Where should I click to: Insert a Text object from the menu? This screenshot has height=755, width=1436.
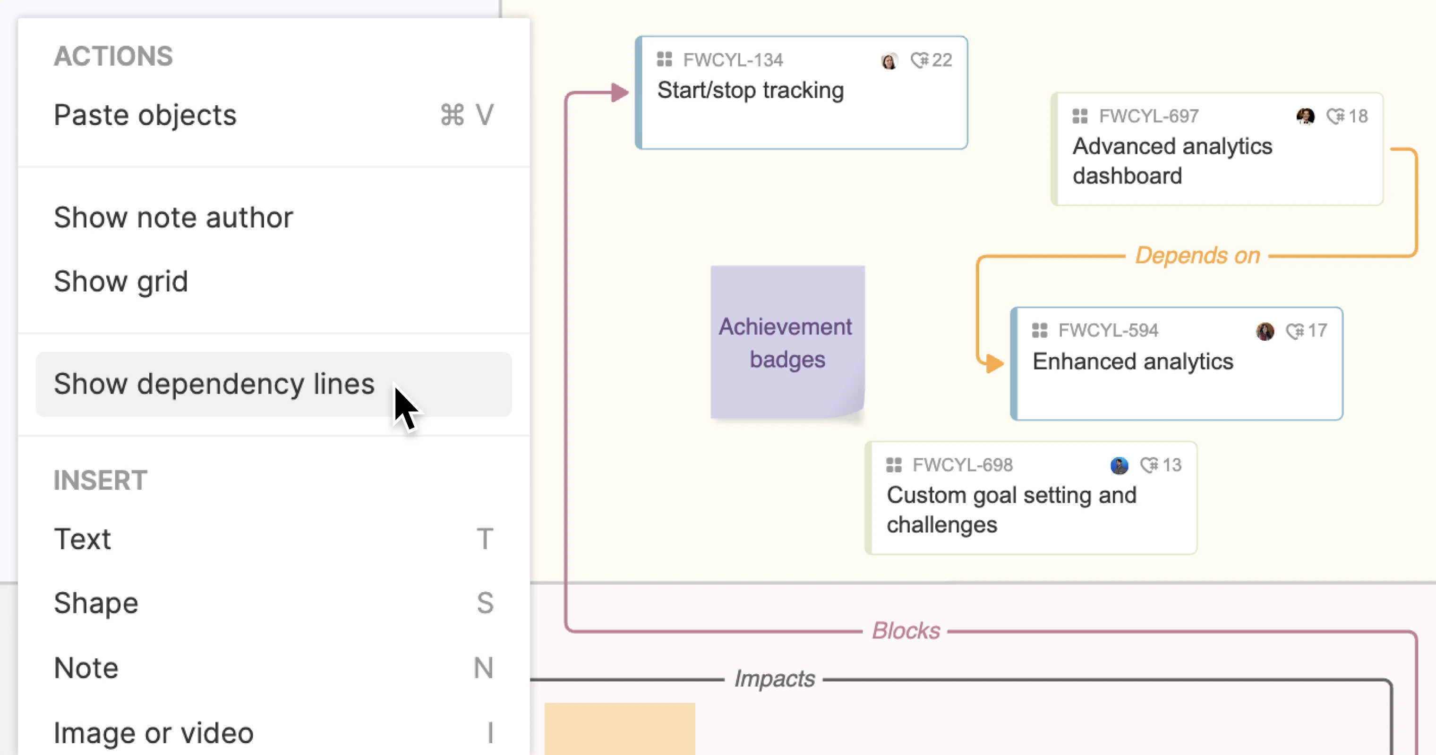[x=83, y=539]
